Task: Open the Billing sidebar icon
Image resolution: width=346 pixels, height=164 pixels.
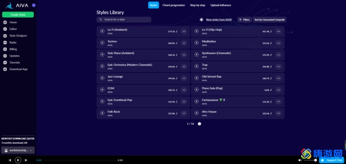Action: (5, 49)
